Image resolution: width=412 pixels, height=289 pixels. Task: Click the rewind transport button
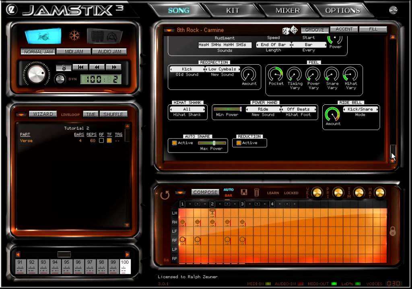[97, 67]
